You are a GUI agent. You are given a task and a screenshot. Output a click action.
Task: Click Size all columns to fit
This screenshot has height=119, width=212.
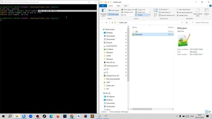tap(167, 16)
